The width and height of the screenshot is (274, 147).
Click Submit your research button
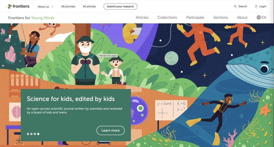[120, 6]
